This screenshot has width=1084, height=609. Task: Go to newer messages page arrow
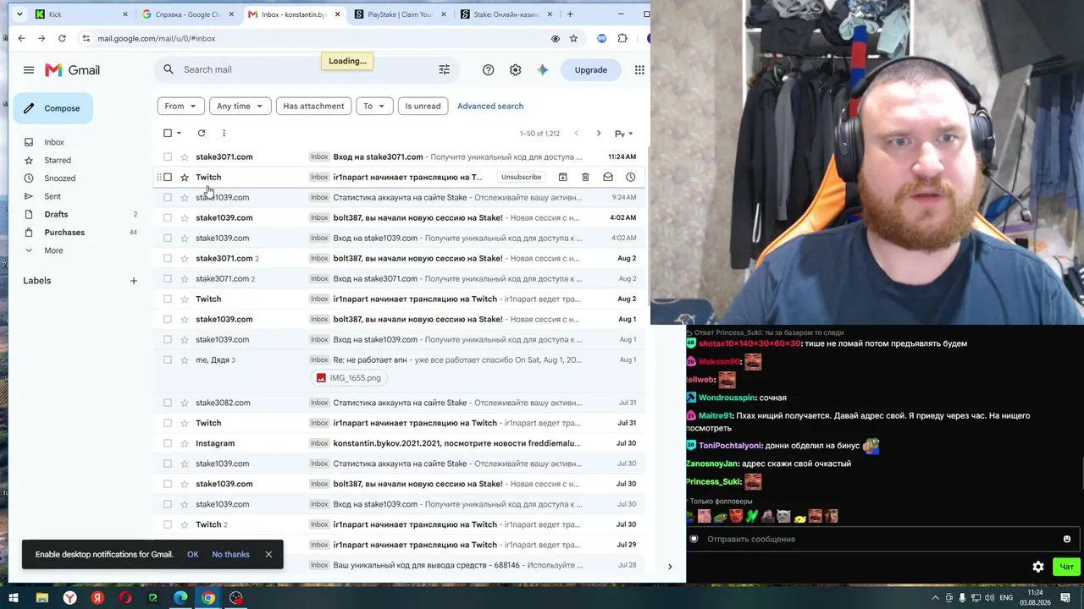pos(576,134)
